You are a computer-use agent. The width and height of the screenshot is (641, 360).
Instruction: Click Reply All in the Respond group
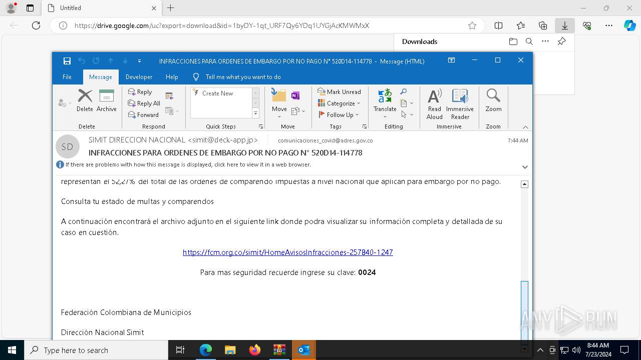point(144,103)
